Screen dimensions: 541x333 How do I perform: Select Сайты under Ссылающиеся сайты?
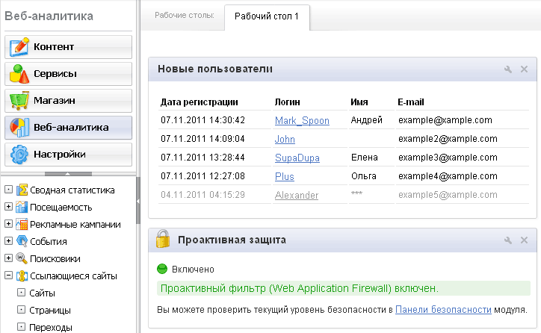(42, 293)
